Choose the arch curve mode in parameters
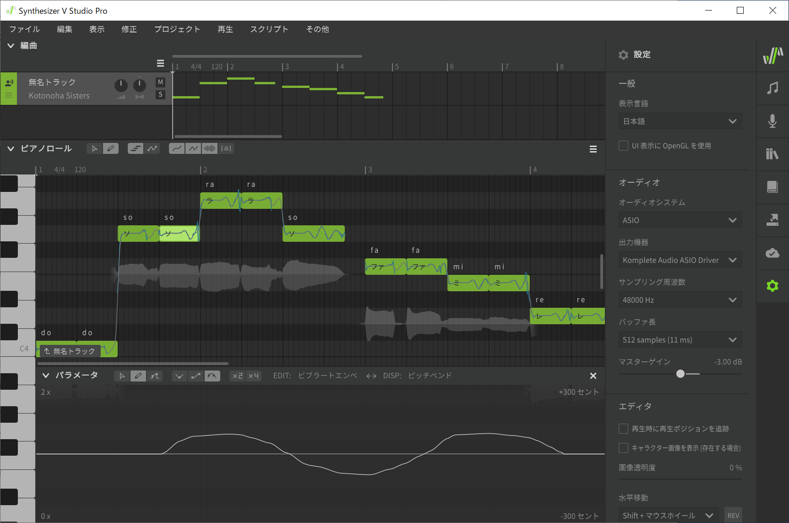The width and height of the screenshot is (789, 523). [x=212, y=376]
